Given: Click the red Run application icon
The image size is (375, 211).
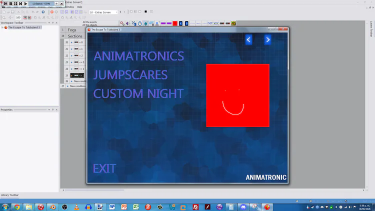Looking at the screenshot, I should (x=51, y=12).
